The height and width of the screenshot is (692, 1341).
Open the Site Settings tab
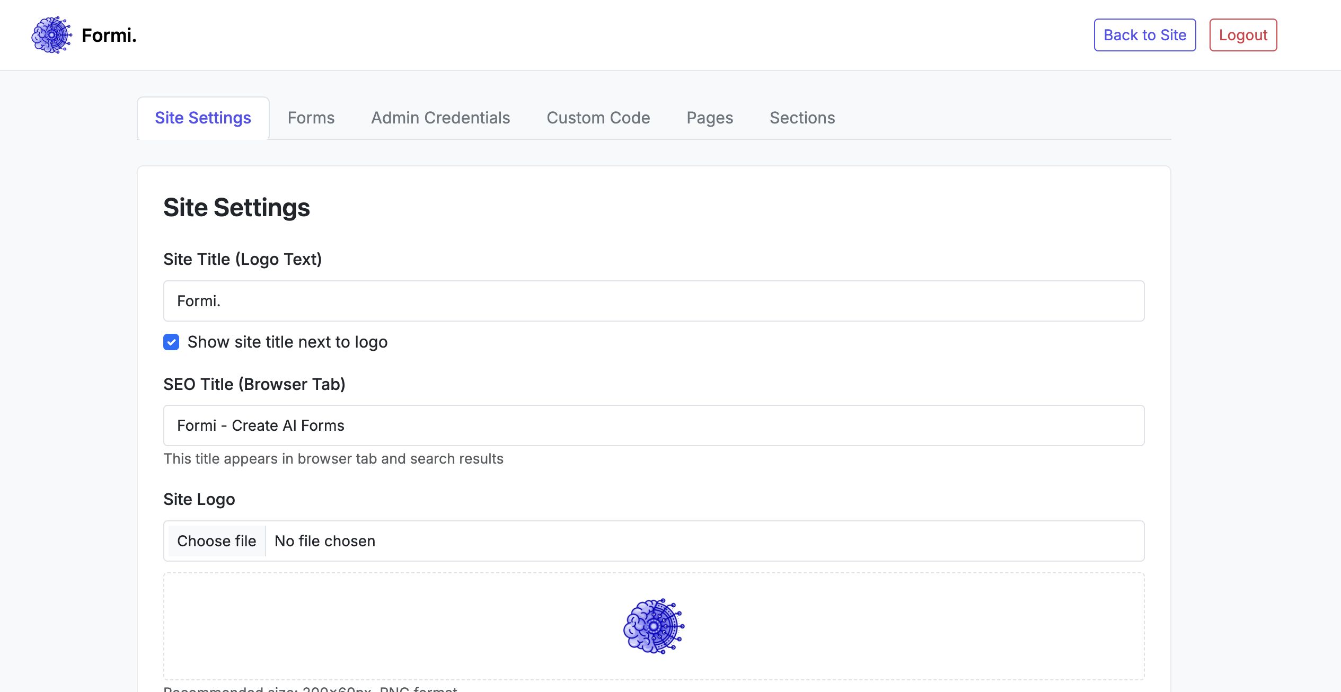(203, 118)
